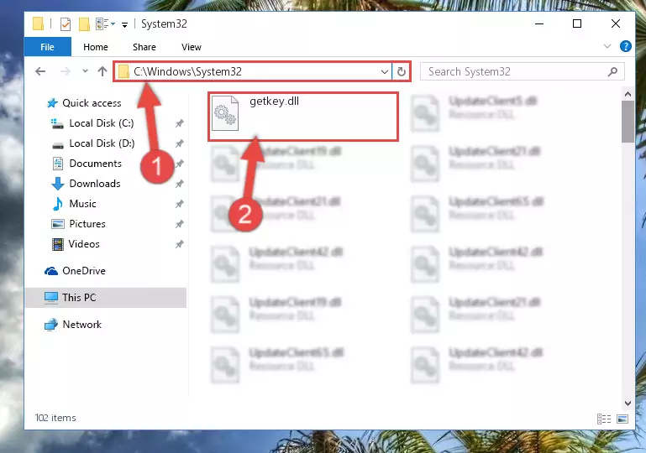The image size is (646, 453).
Task: Go back with the Back arrow
Action: click(x=40, y=71)
